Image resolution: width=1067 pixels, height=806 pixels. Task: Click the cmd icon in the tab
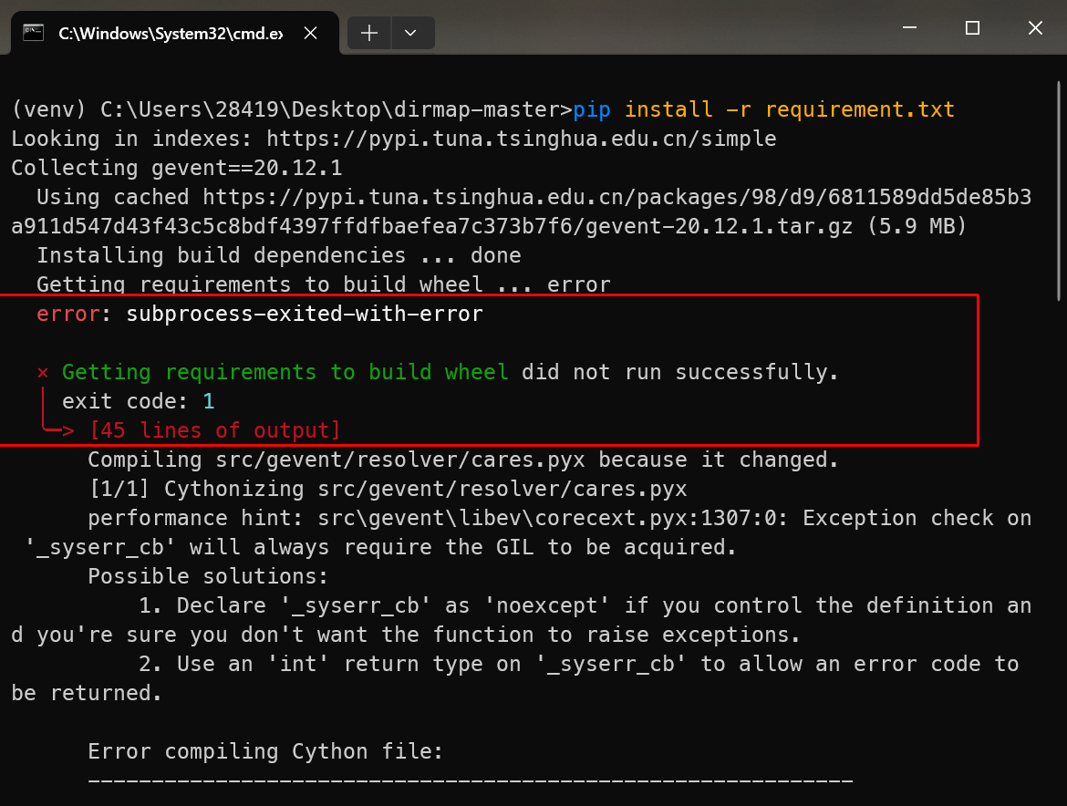(x=34, y=33)
